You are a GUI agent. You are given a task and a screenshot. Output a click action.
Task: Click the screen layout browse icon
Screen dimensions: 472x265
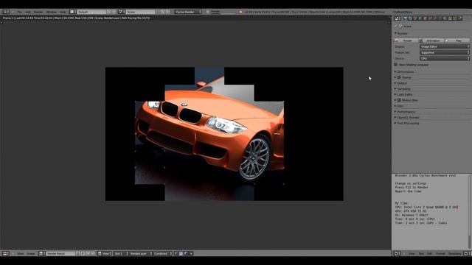tap(72, 12)
